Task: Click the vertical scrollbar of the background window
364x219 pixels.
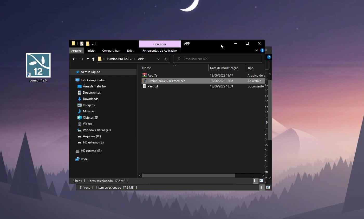Action: 270,110
